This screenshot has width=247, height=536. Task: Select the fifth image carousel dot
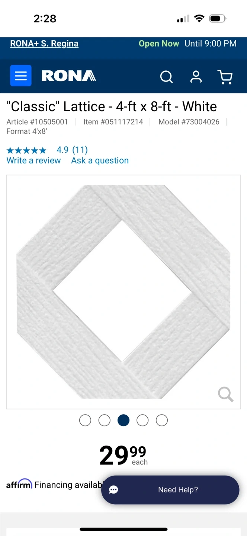(x=162, y=420)
